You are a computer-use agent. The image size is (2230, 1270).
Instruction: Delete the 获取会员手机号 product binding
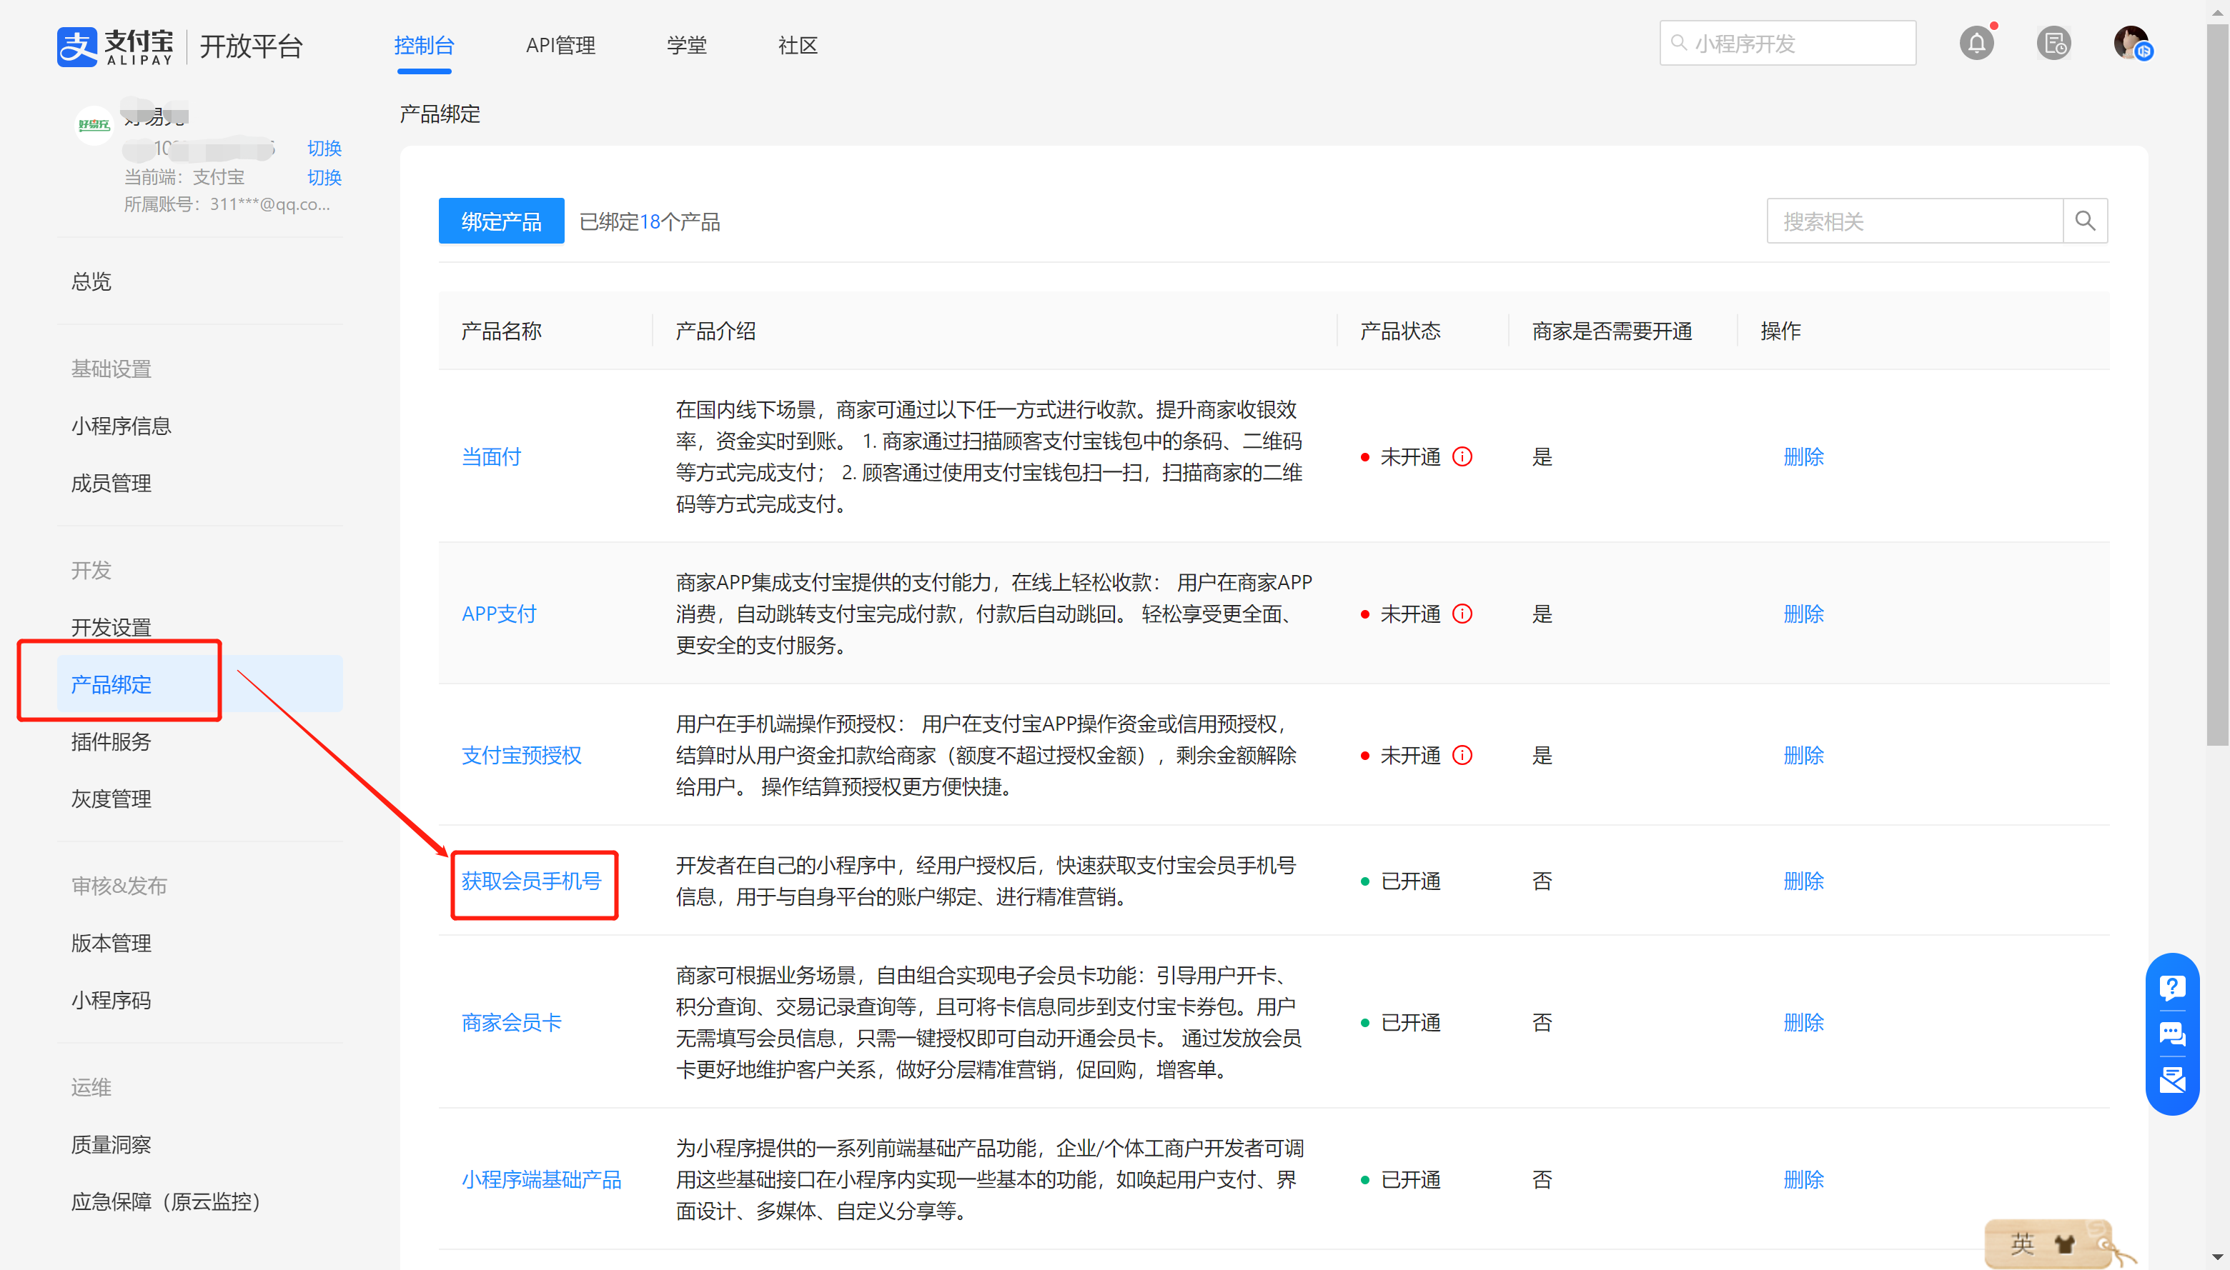click(1803, 881)
